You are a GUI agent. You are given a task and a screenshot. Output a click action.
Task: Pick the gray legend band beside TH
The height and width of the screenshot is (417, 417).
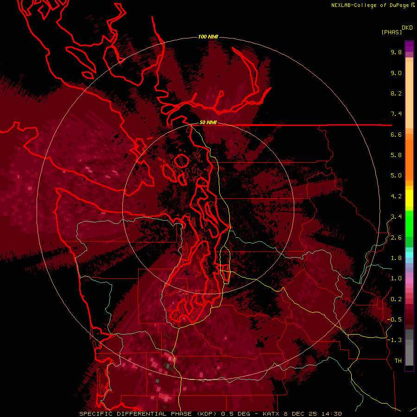pos(409,355)
